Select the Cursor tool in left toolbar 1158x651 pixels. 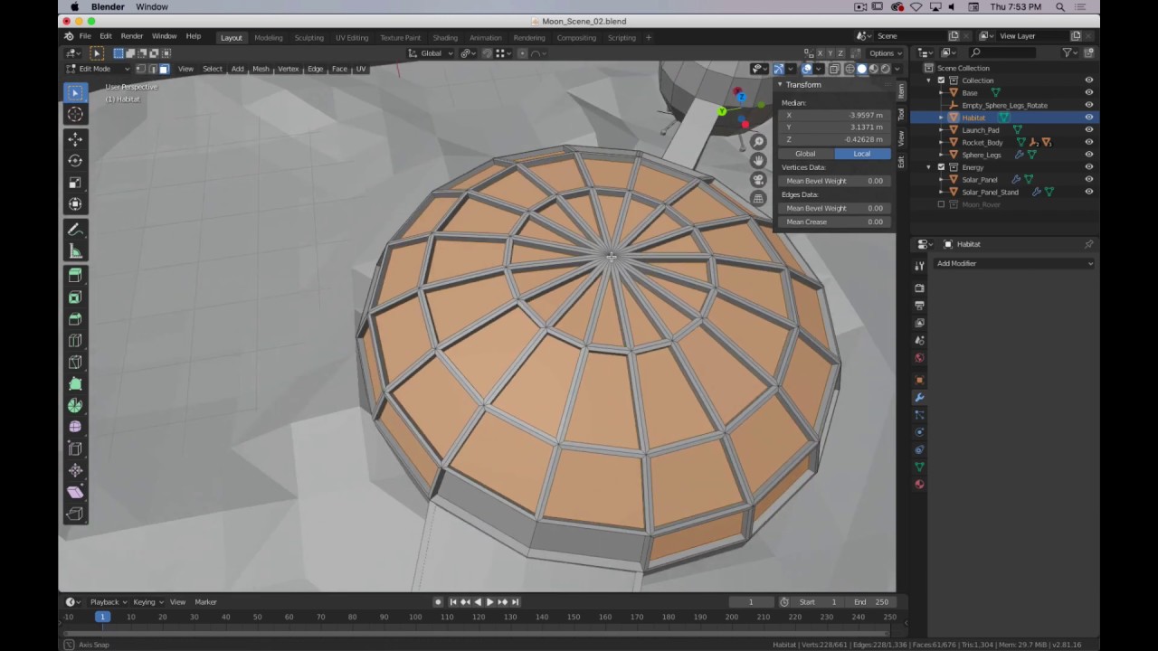click(75, 114)
